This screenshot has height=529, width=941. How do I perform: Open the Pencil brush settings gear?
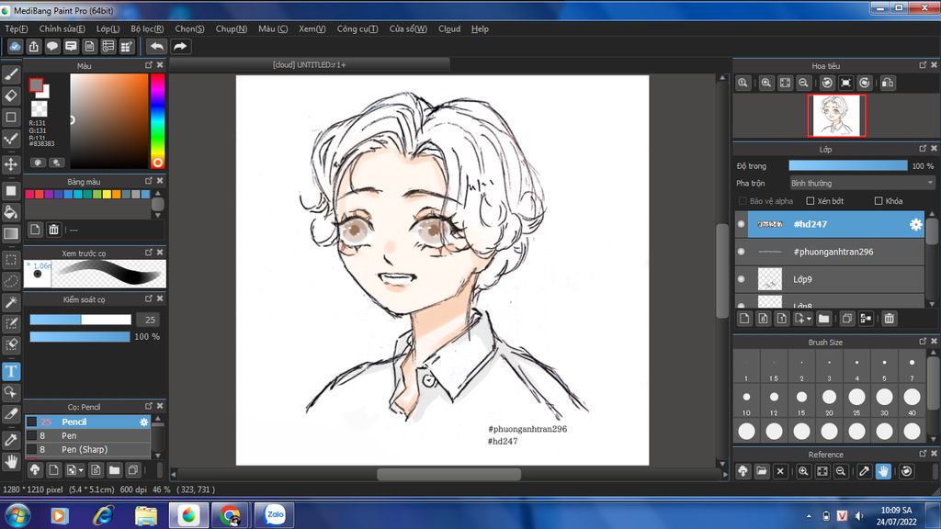pyautogui.click(x=144, y=422)
